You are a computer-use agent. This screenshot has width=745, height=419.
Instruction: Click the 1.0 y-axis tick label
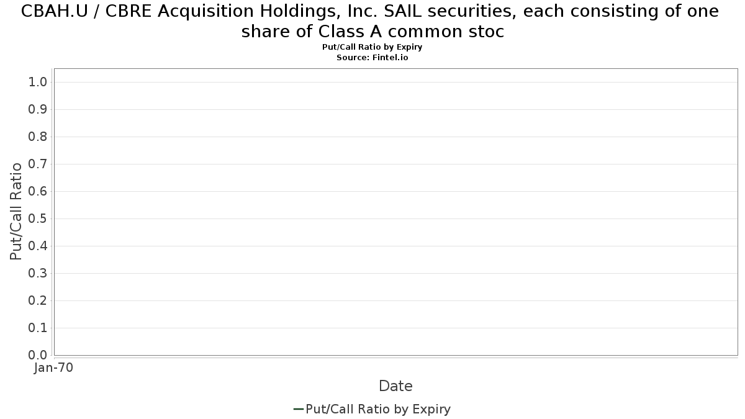point(38,82)
